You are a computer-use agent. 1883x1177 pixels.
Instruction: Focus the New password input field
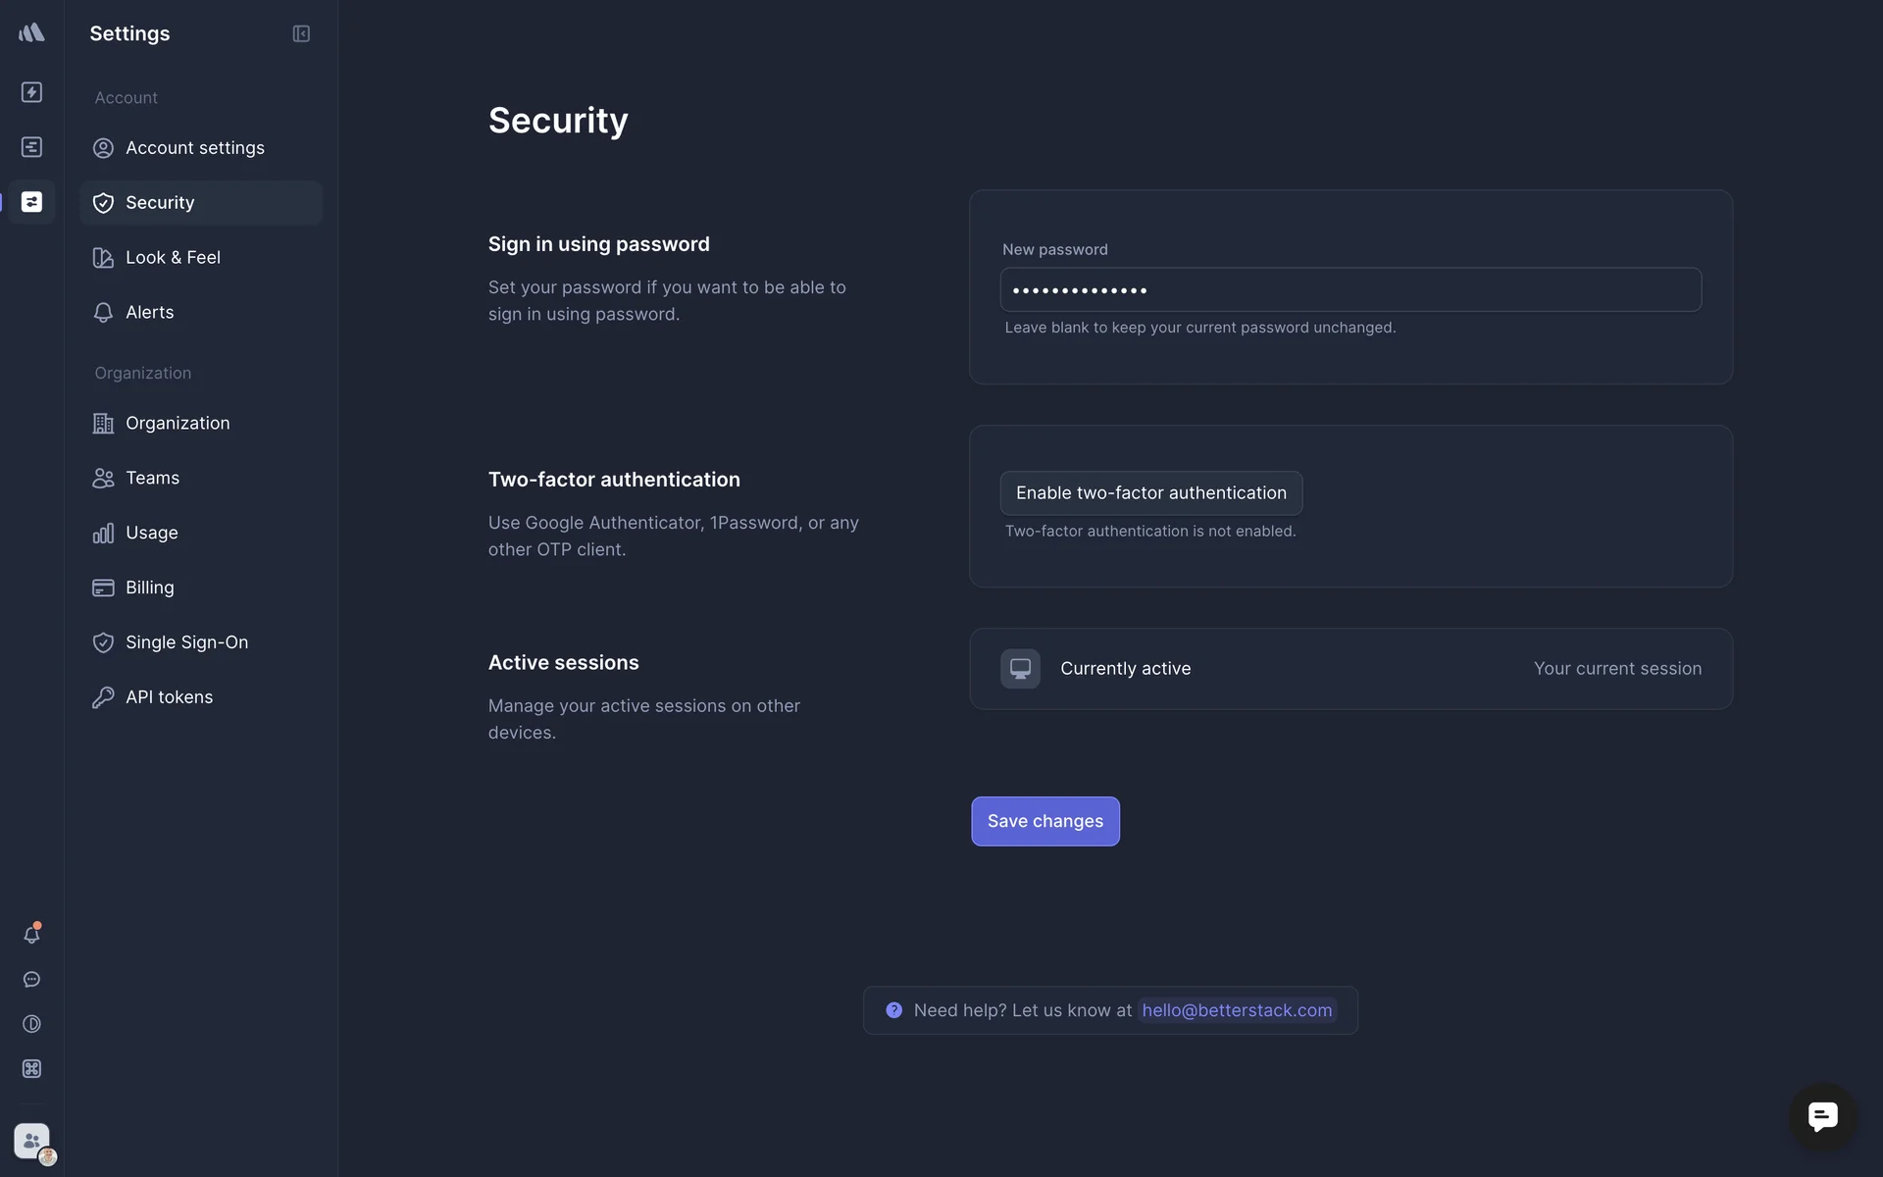[x=1349, y=290]
